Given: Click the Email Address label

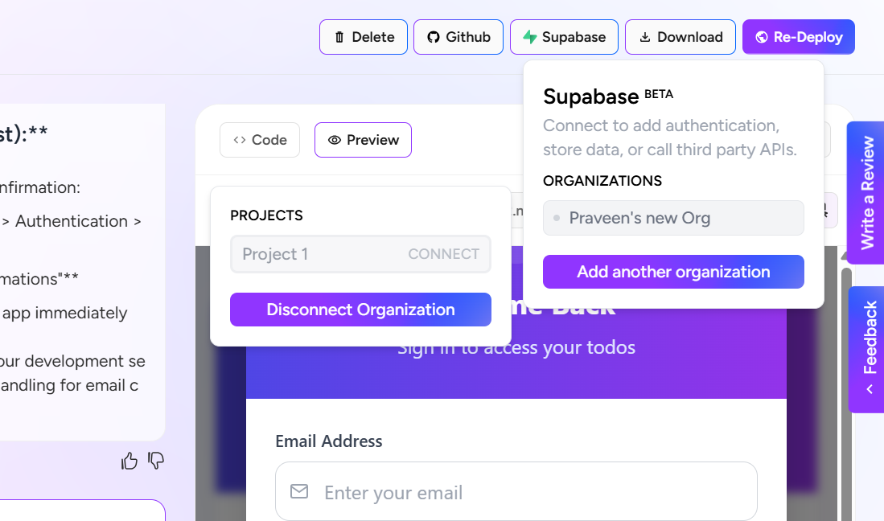Looking at the screenshot, I should [x=329, y=441].
